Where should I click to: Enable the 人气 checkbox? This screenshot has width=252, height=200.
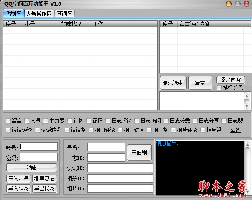27,121
